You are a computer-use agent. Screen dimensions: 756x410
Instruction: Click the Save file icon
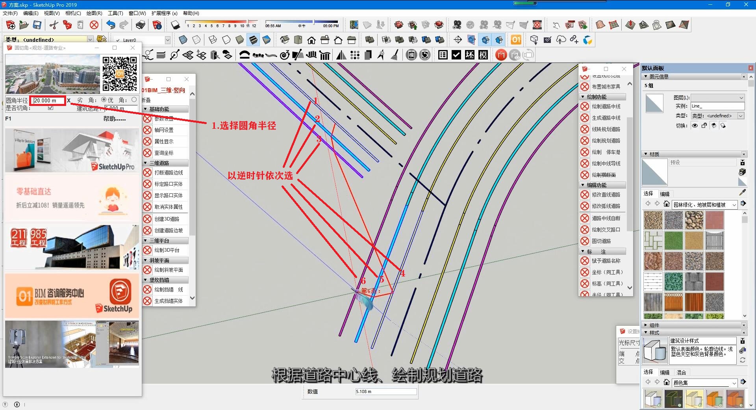click(37, 25)
